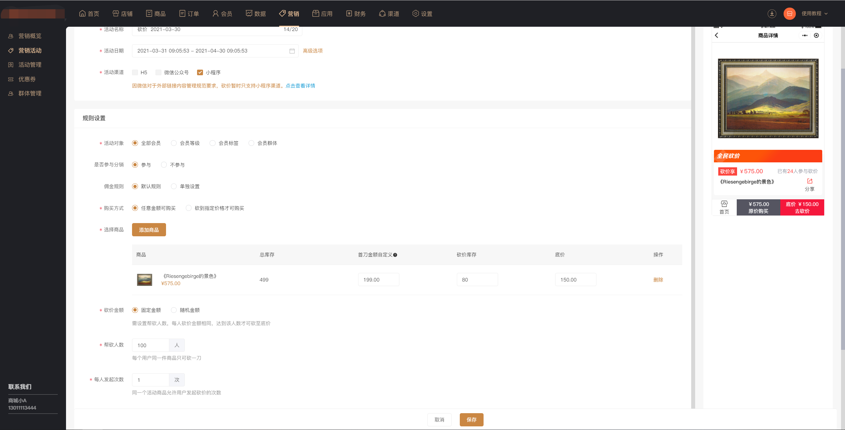Viewport: 845px width, 430px height.
Task: Open 活动管理 in the sidebar
Action: 30,65
